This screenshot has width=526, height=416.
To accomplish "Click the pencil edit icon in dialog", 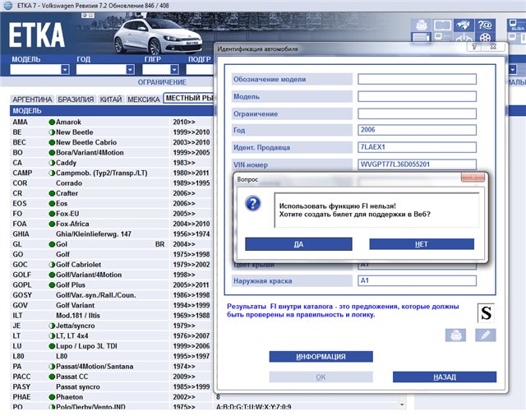I will (486, 335).
